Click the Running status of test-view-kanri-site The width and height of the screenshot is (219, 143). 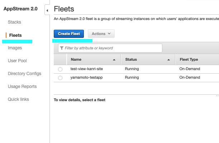[x=132, y=69]
